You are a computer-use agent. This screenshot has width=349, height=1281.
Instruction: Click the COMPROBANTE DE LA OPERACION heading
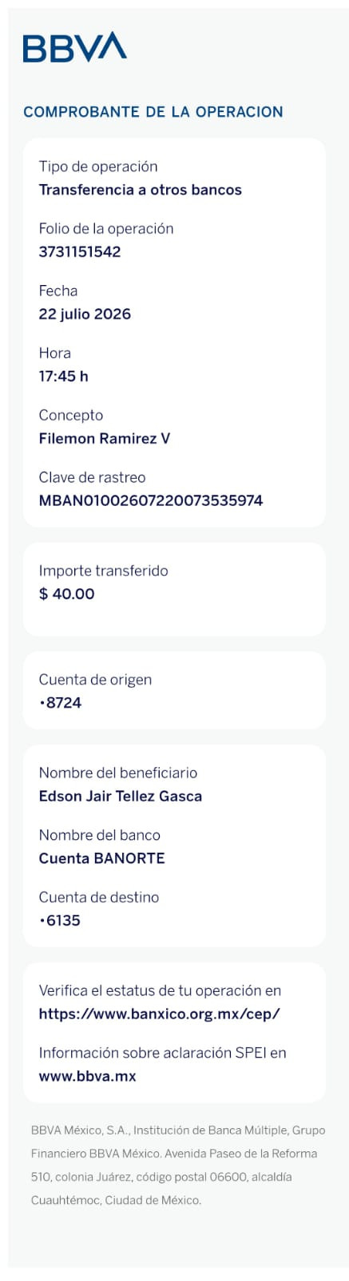(x=153, y=111)
